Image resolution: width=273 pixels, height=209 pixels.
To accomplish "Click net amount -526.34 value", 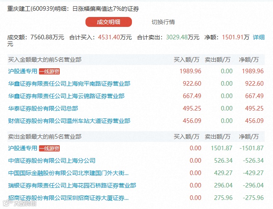I will click(x=253, y=160).
